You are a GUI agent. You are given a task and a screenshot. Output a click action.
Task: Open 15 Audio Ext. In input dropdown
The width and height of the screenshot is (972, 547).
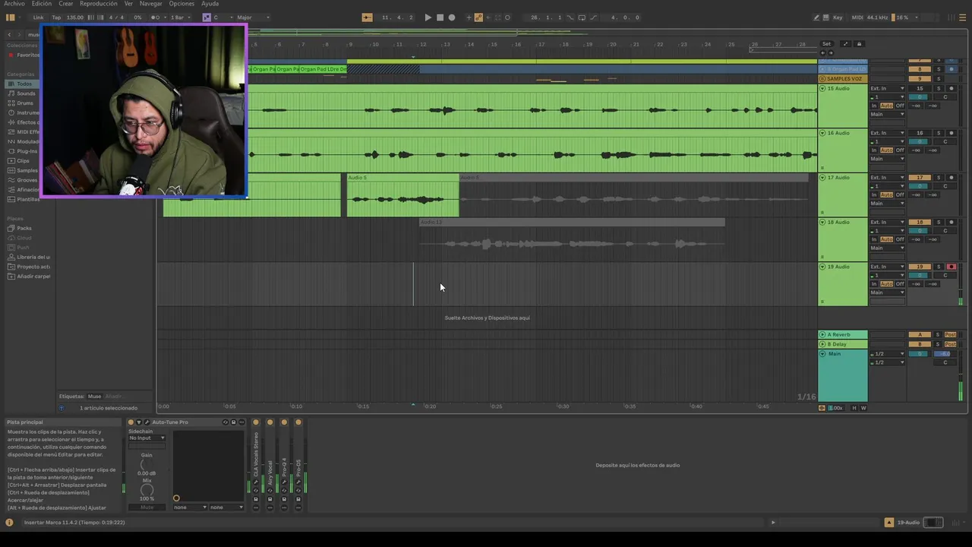[x=888, y=89]
